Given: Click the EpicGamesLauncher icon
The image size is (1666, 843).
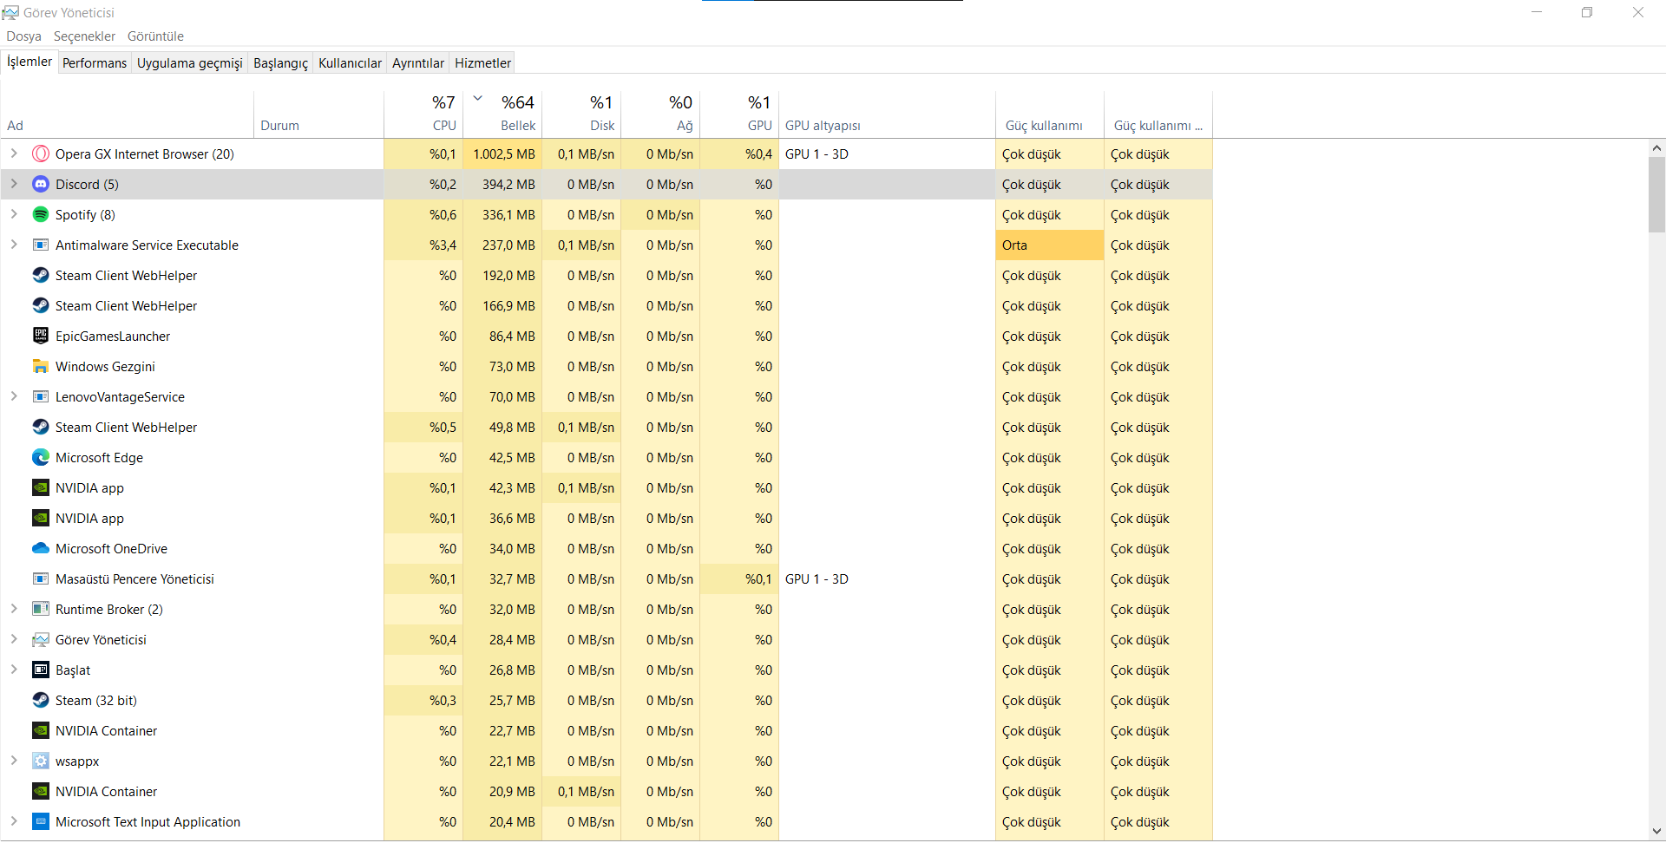Looking at the screenshot, I should pyautogui.click(x=41, y=337).
